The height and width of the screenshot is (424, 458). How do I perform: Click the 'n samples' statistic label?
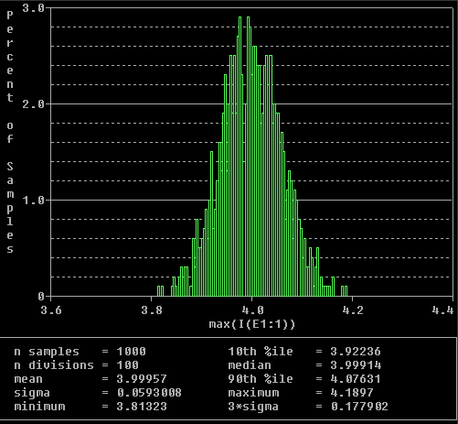(x=47, y=352)
